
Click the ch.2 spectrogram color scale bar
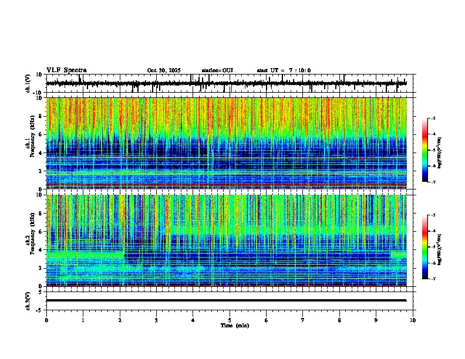pyautogui.click(x=425, y=247)
